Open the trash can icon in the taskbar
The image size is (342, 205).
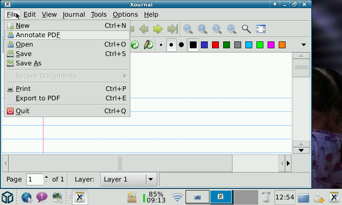266,197
